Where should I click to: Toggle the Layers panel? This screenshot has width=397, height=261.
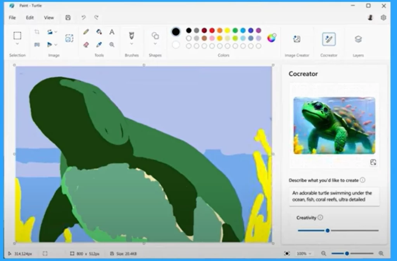tap(358, 39)
